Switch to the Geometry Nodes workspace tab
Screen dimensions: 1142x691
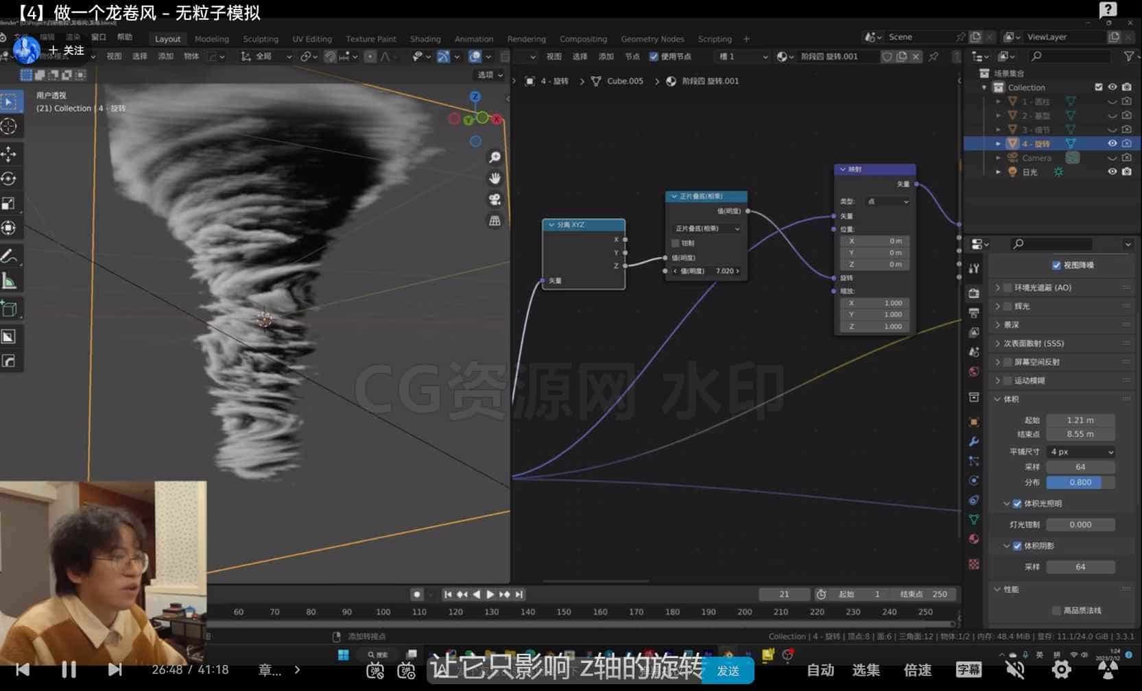click(652, 39)
